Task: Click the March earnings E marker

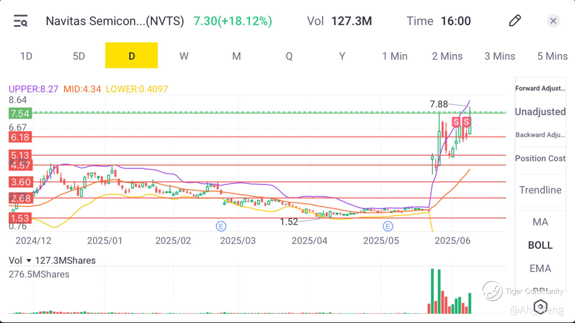Action: pos(221,226)
